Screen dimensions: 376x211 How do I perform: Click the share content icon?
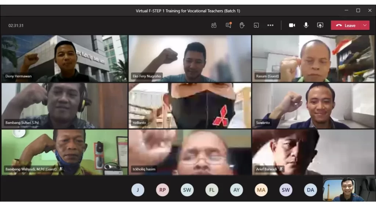click(320, 25)
